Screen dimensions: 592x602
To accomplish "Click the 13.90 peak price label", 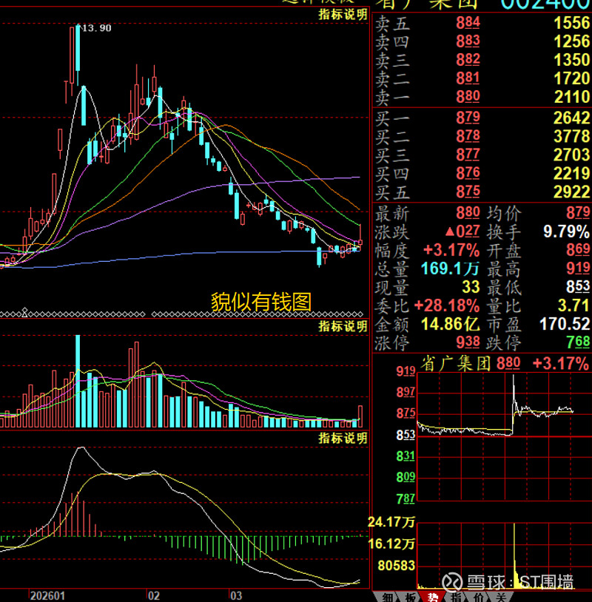I will click(96, 28).
